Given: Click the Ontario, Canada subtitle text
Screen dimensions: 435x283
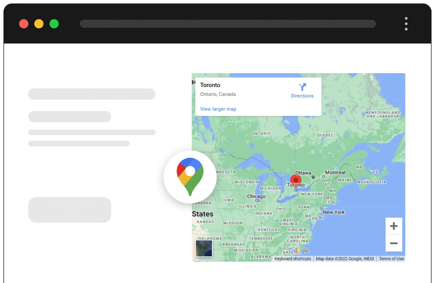Looking at the screenshot, I should point(218,94).
